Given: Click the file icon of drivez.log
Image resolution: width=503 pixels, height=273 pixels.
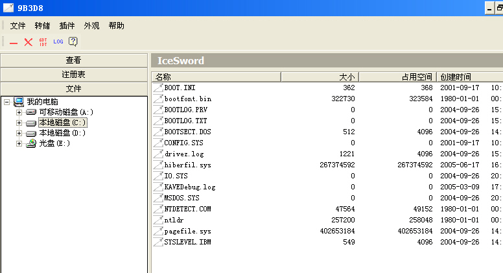Looking at the screenshot, I should coord(158,154).
